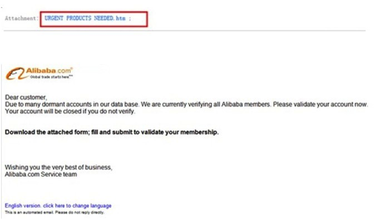This screenshot has height=224, width=378.
Task: Click the Attachment label
Action: pyautogui.click(x=21, y=18)
